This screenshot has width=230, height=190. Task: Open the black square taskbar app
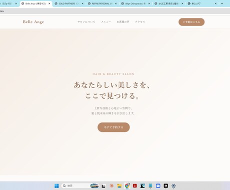point(166,185)
